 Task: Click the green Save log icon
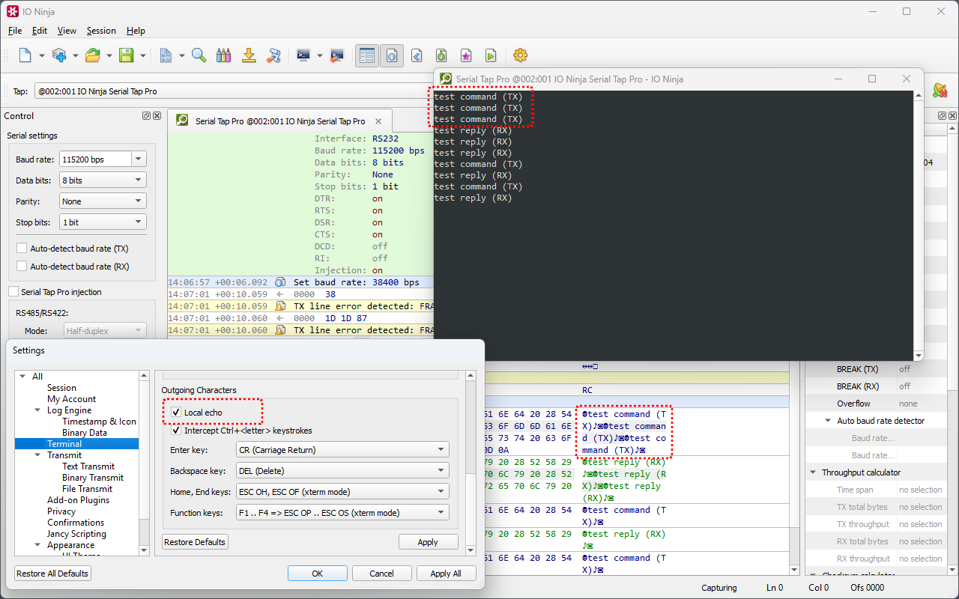pos(126,55)
